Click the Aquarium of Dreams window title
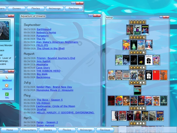Image resolution: width=177 pixels, height=133 pixels. click(x=33, y=16)
